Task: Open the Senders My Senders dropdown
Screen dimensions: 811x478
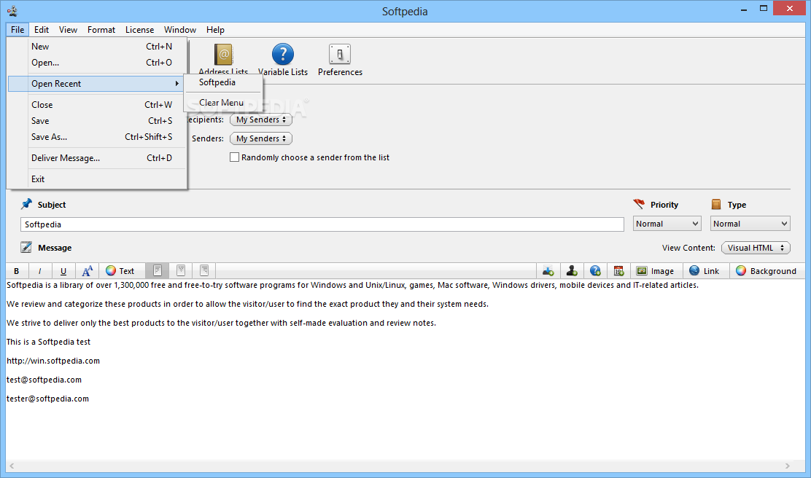Action: [260, 138]
